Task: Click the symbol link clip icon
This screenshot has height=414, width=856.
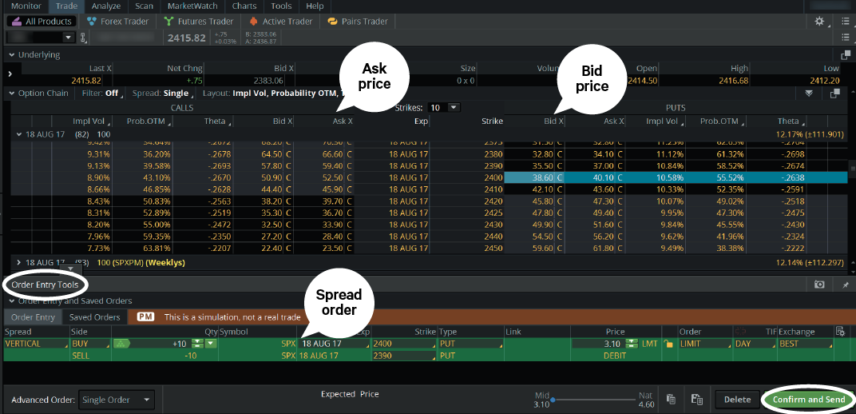Action: (84, 38)
